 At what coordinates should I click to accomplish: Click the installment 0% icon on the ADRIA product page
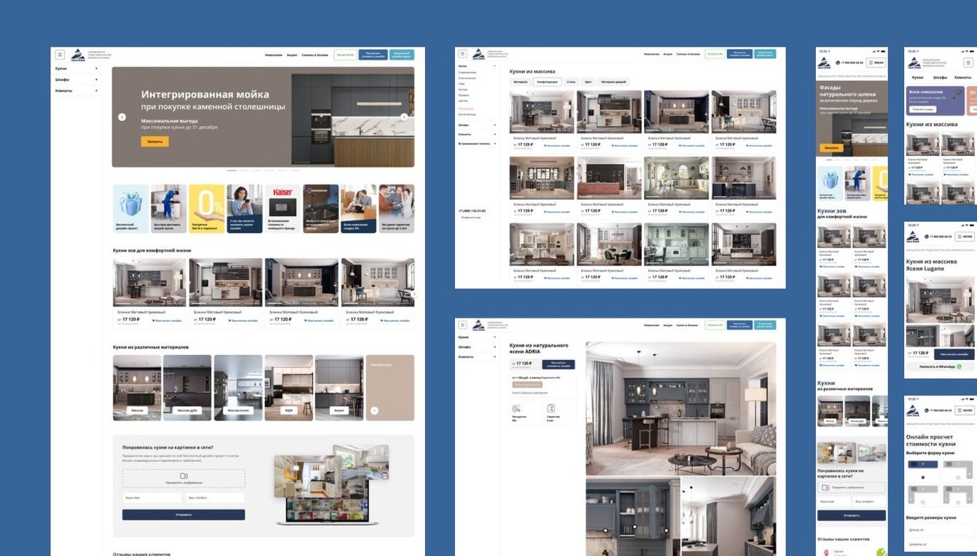coord(516,409)
